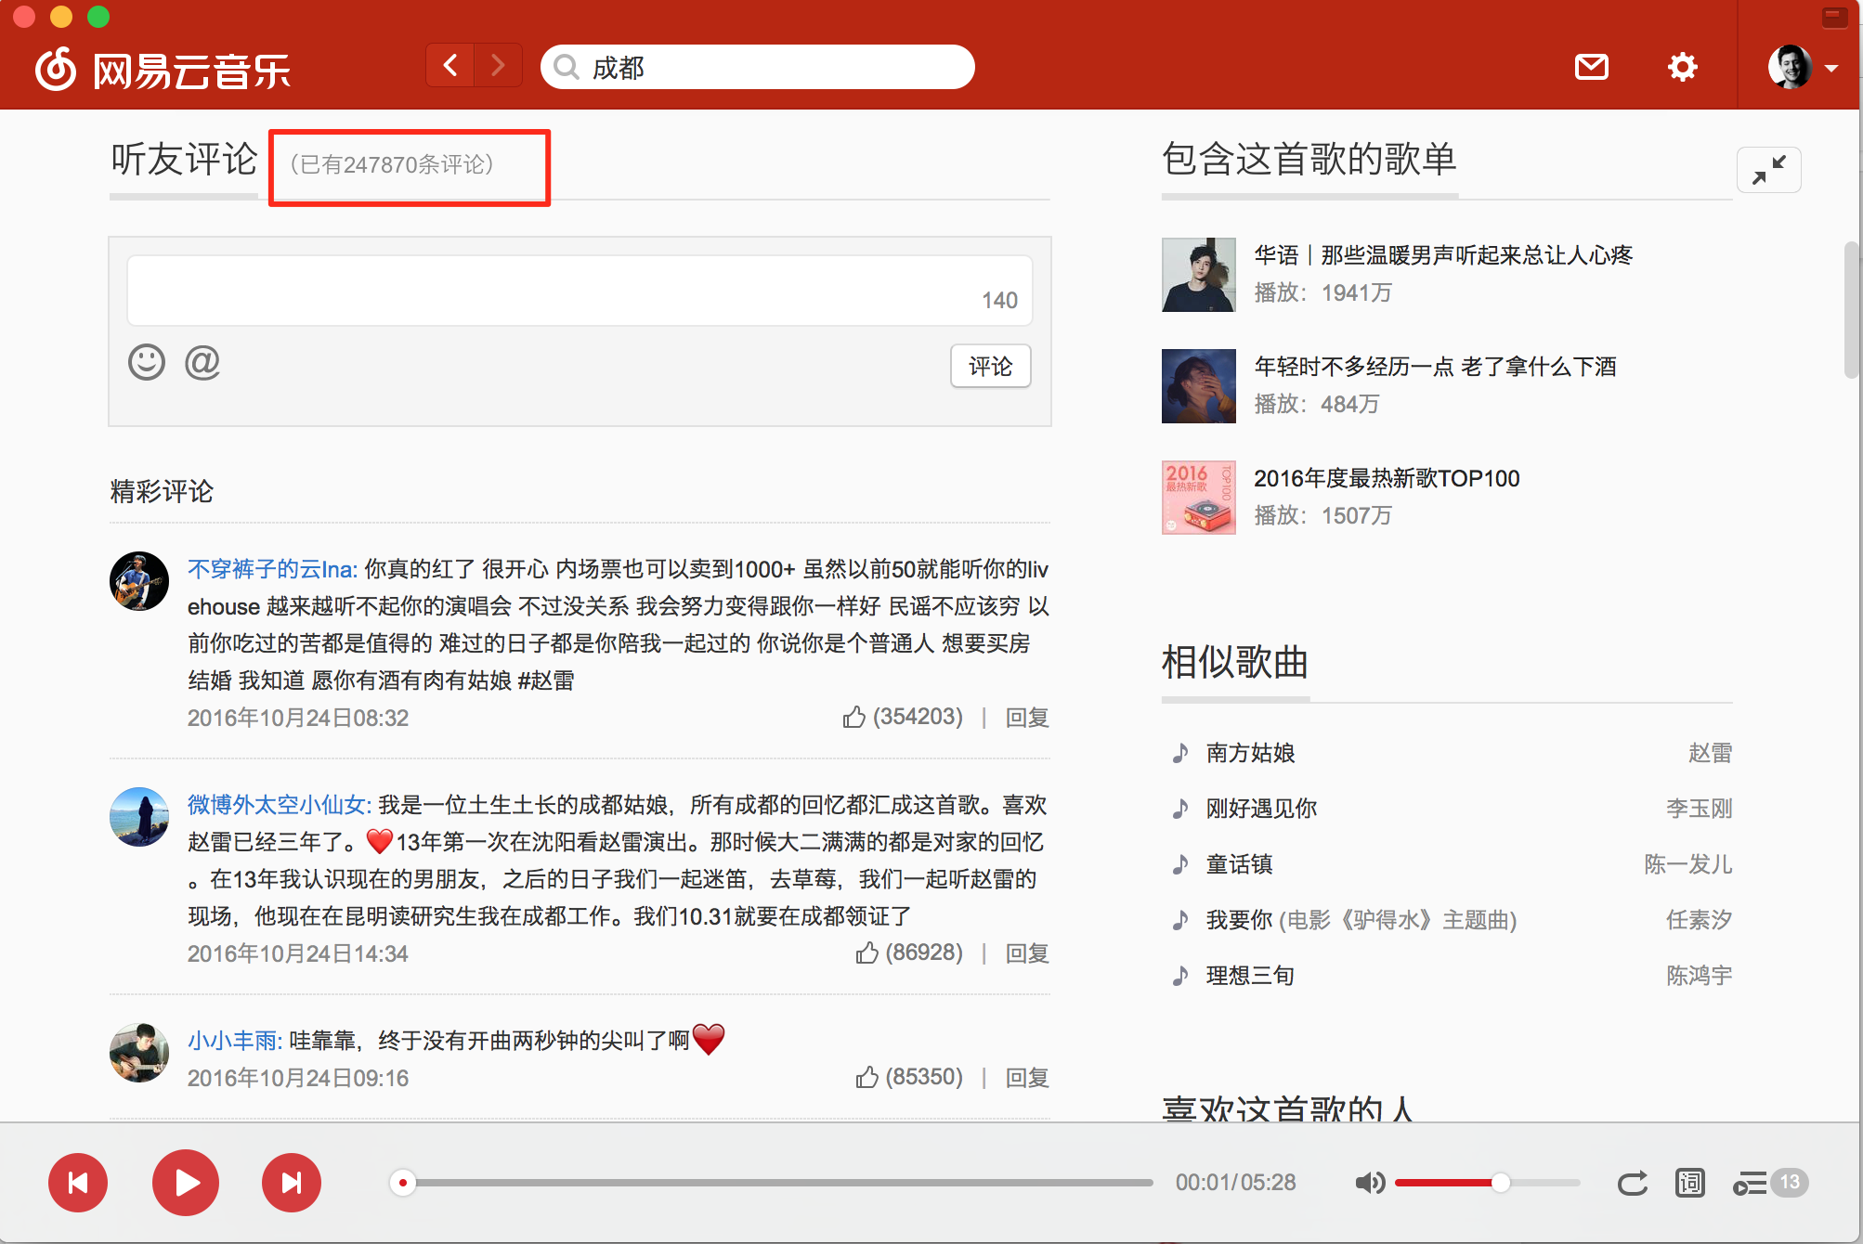Skip to the next track
Viewport: 1863px width, 1244px height.
(x=292, y=1182)
